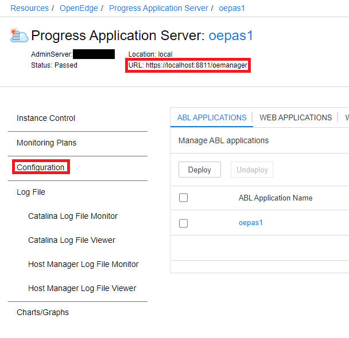Viewport: 349px width, 338px height.
Task: Switch to the ABL APPLICATIONS tab
Action: [x=212, y=117]
